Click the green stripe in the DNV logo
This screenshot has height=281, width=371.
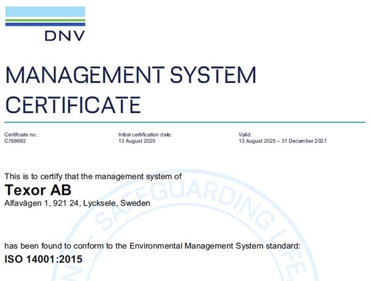(x=45, y=20)
